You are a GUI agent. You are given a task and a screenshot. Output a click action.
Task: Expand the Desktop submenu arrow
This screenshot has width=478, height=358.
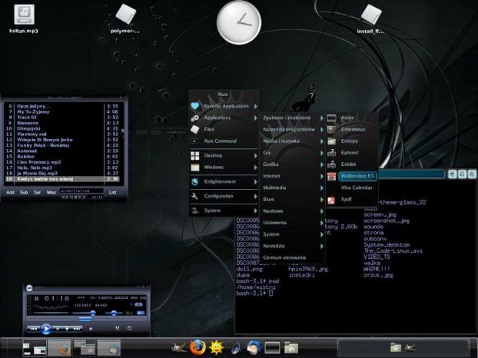(255, 156)
